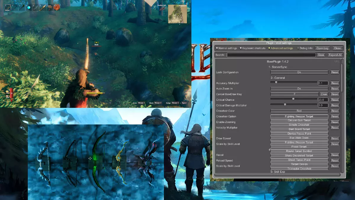This screenshot has height=200, width=355.
Task: Edit the Critical Chance value 25.0
Action: pyautogui.click(x=323, y=100)
